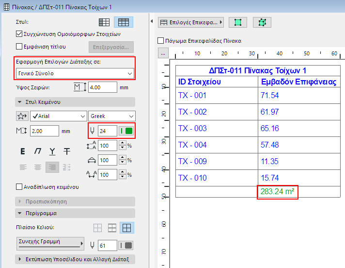Viewport: 345px width, 268px height.
Task: Toggle Συγχώνευση Ομοιόμορφων Στοιχείων checkbox
Action: (x=19, y=34)
